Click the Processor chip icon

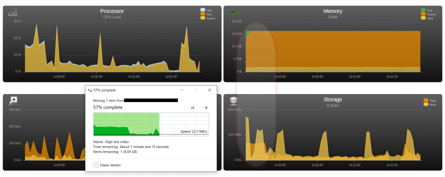(12, 12)
